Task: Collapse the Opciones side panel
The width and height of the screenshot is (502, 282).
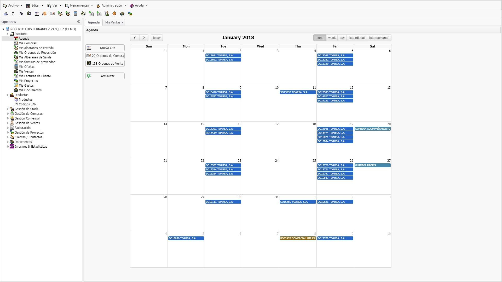Action: pos(78,22)
